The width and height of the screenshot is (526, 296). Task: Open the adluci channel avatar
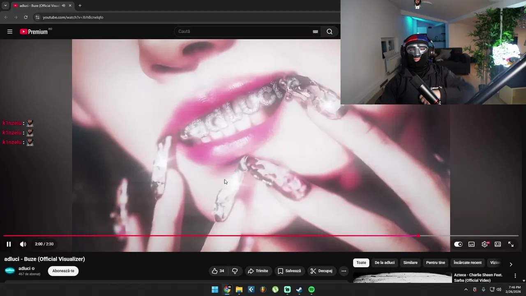[10, 271]
